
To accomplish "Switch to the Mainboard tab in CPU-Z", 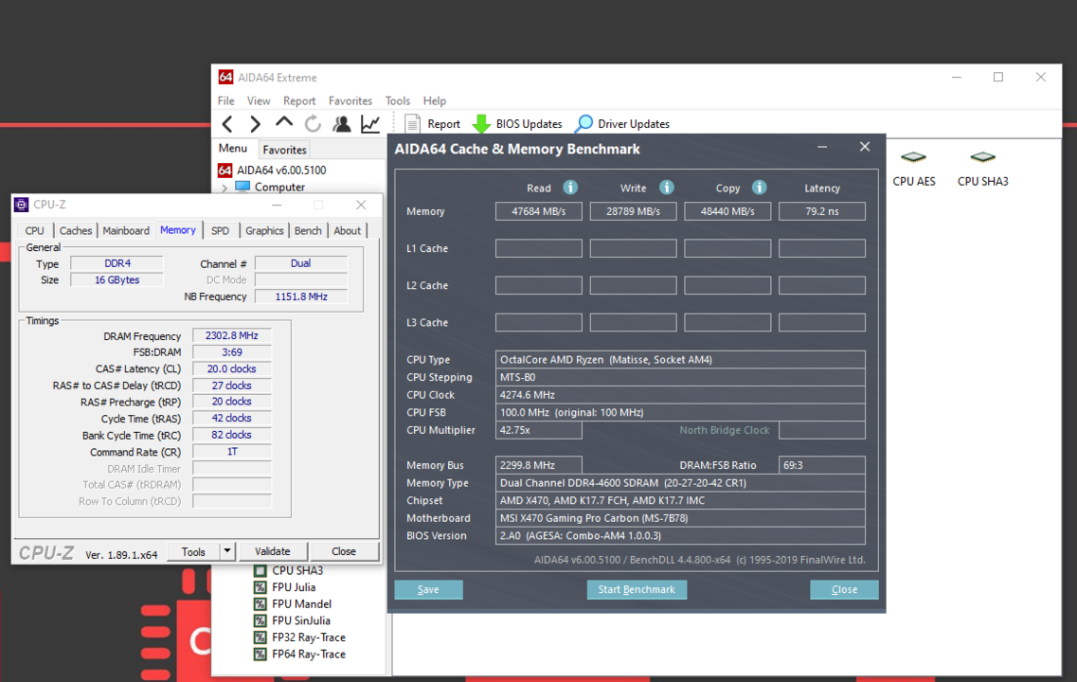I will 126,231.
